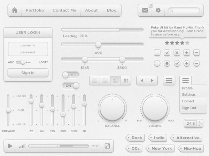
Task: Click the Rock tag
Action: (x=135, y=138)
